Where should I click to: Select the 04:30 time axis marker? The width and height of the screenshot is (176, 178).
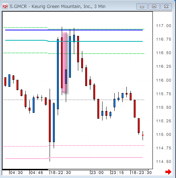click(17, 173)
